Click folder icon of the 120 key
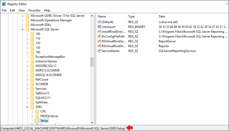Image resolution: width=229 pixels, height=131 pixels. coord(32,43)
